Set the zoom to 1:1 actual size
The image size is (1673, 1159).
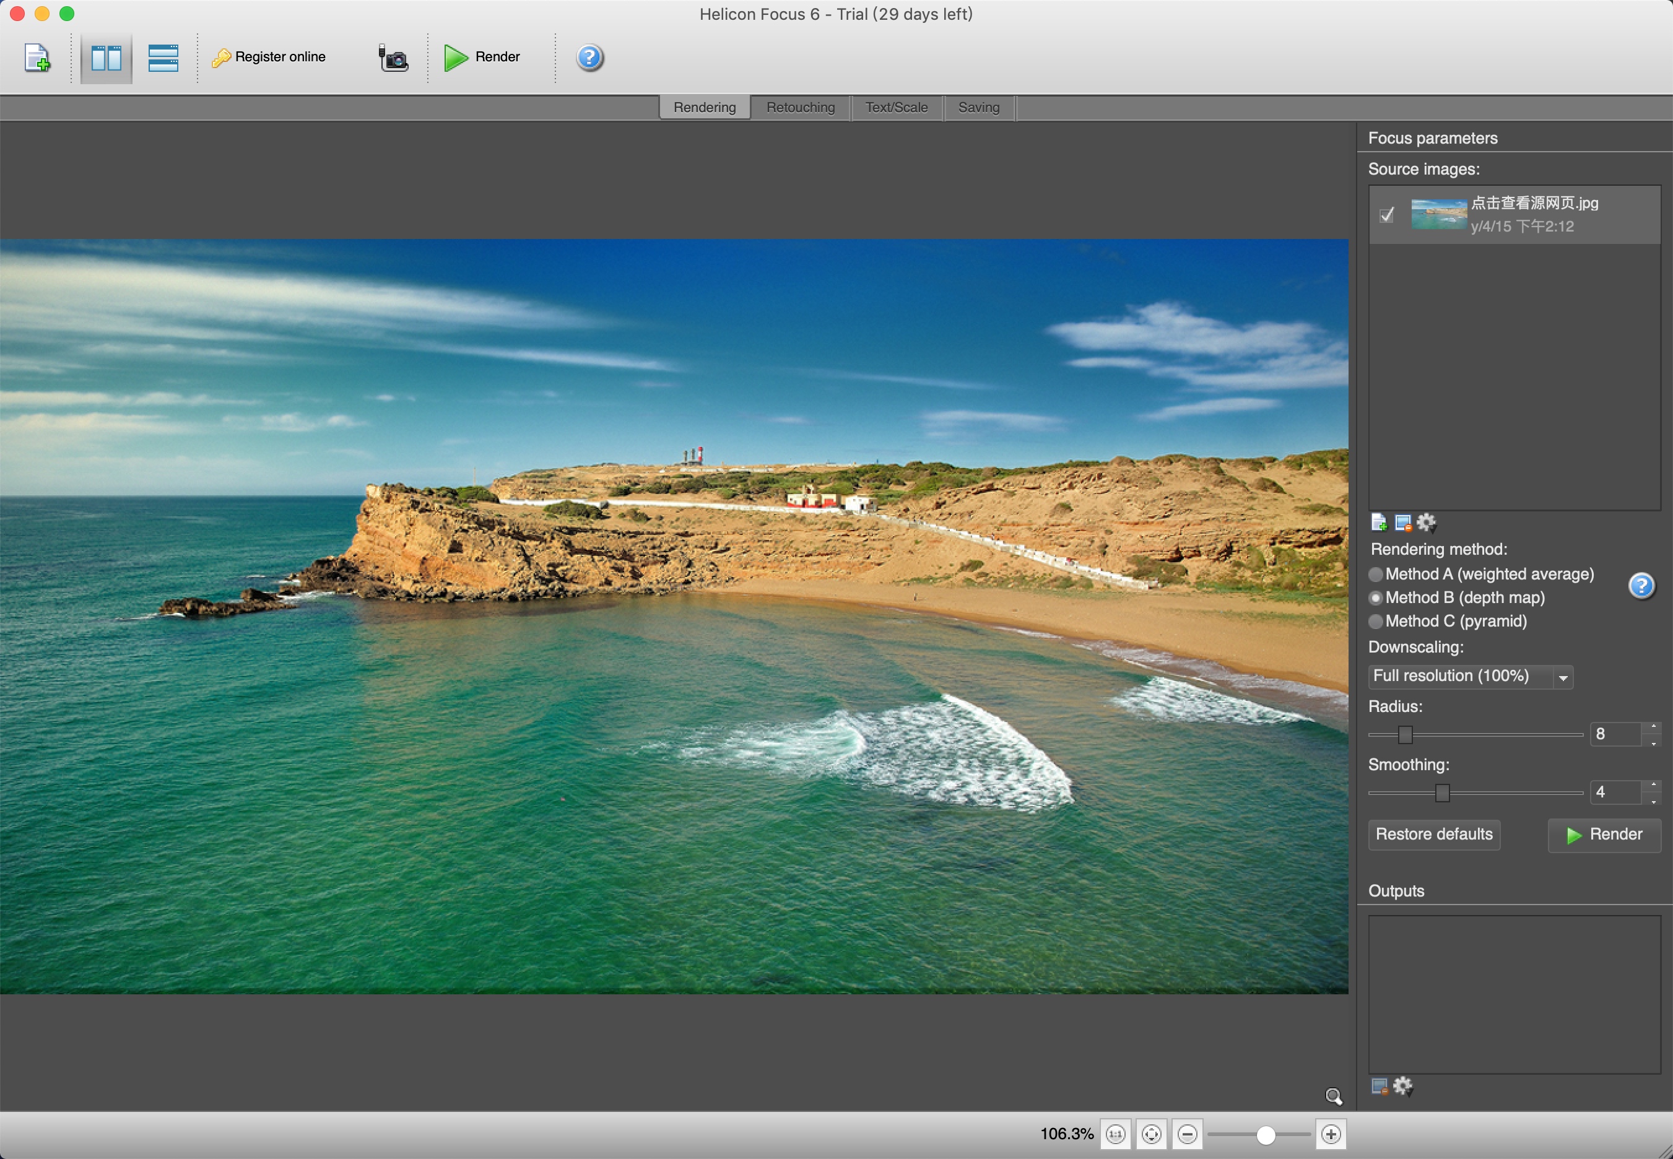pyautogui.click(x=1115, y=1134)
